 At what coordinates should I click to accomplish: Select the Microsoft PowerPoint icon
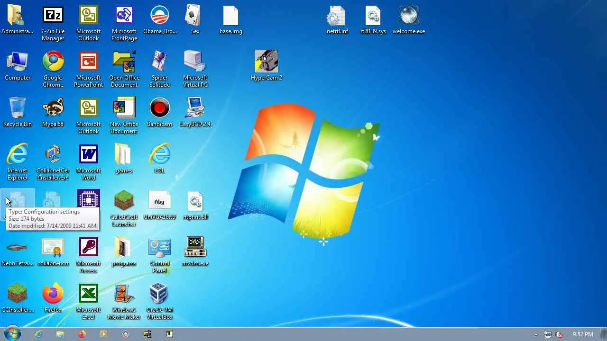point(88,70)
